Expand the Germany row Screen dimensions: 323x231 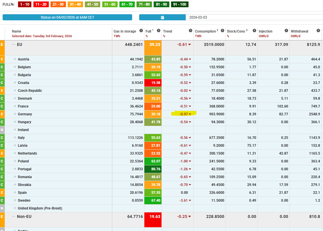click(x=15, y=114)
